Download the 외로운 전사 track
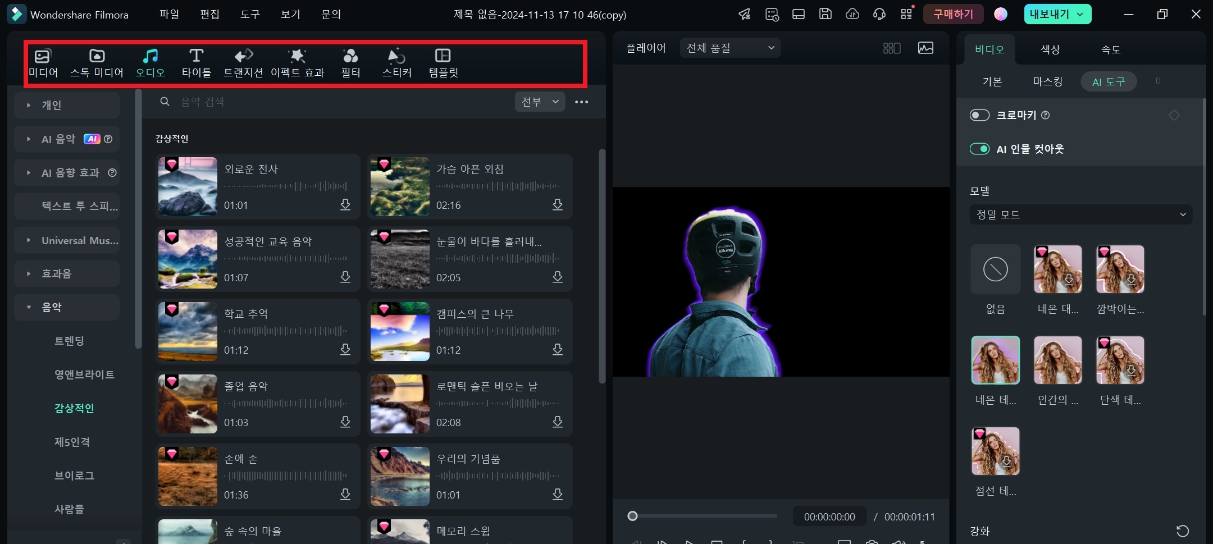The height and width of the screenshot is (544, 1213). click(345, 204)
